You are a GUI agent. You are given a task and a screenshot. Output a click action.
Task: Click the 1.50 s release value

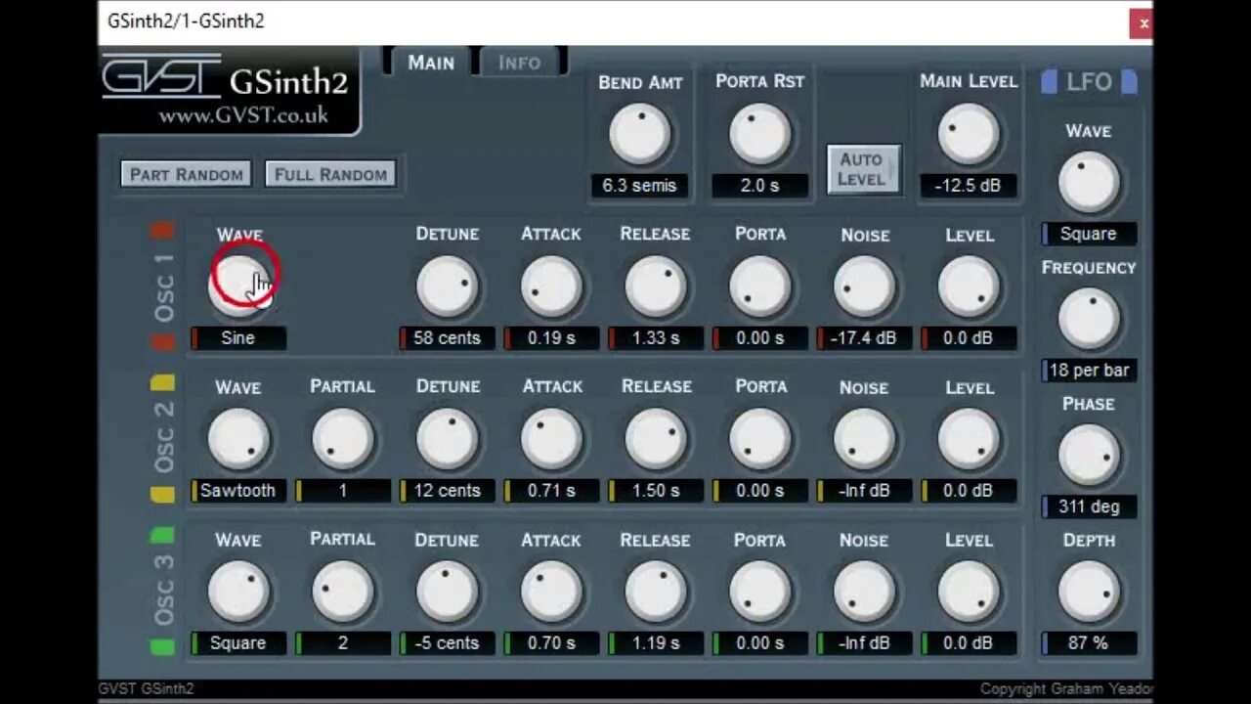point(656,491)
